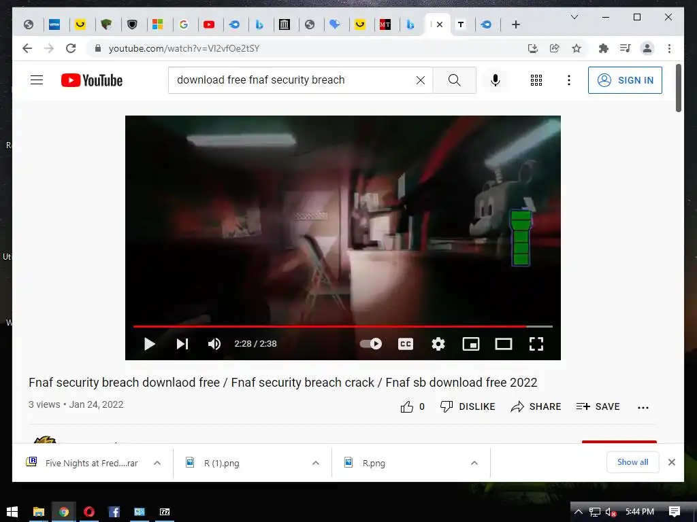Show hidden system tray icons
The image size is (697, 522).
coord(579,512)
